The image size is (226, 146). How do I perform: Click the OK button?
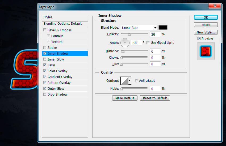click(206, 17)
